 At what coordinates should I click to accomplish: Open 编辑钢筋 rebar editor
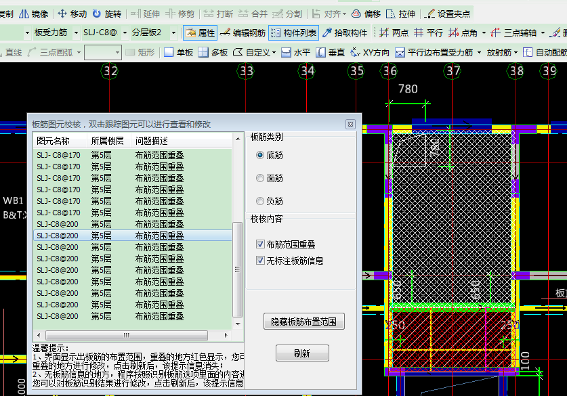243,33
